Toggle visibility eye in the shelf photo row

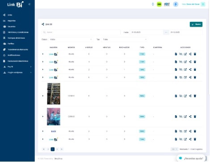(x=181, y=96)
